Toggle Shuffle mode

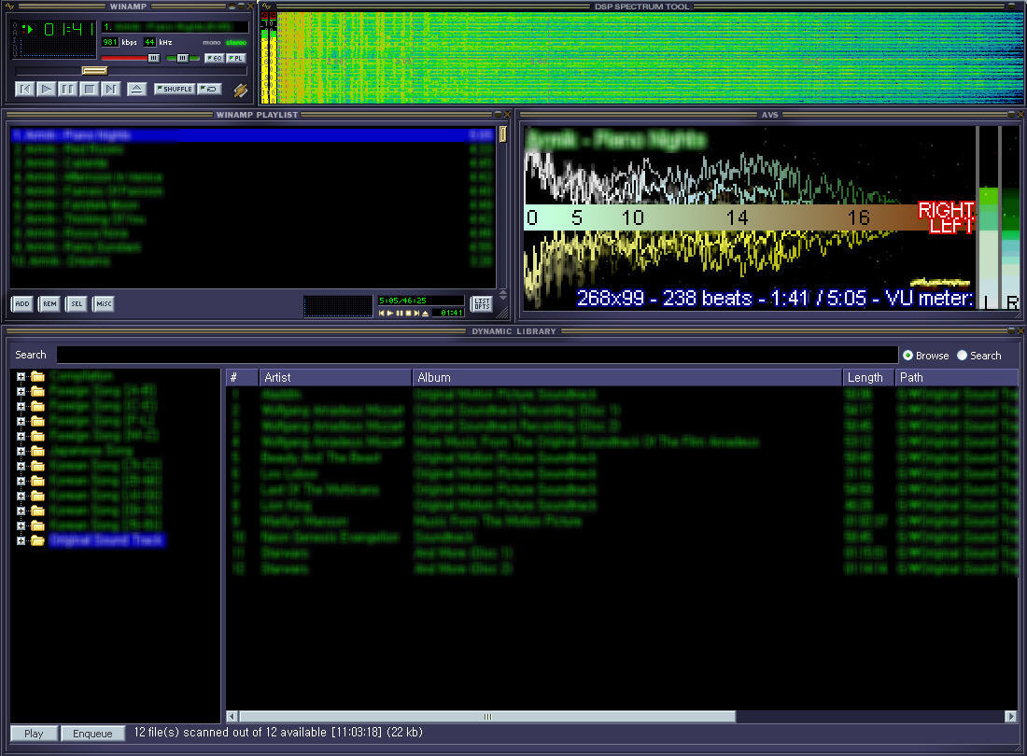tap(175, 89)
